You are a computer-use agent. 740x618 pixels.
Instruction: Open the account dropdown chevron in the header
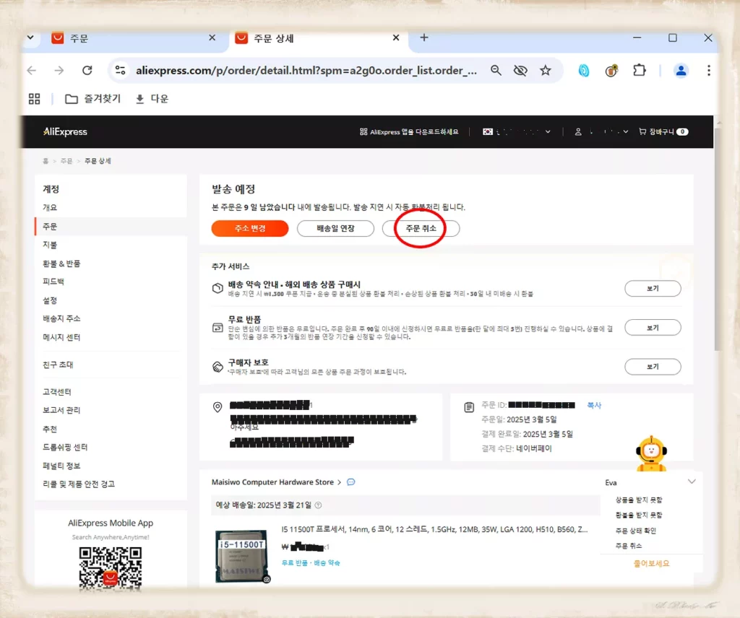tap(627, 131)
